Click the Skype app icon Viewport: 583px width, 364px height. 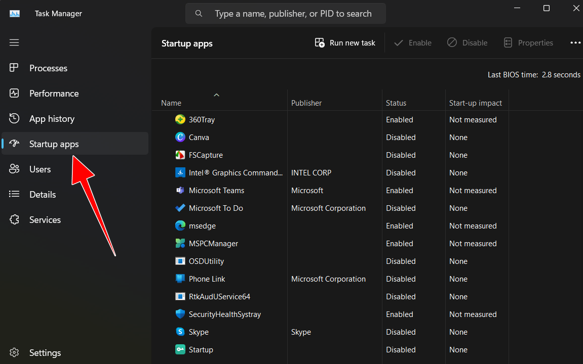(180, 332)
